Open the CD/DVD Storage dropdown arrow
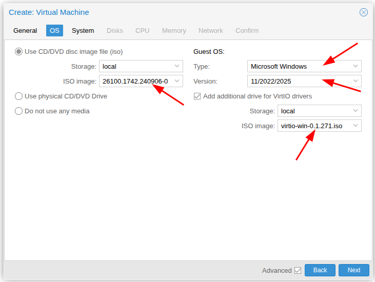Image resolution: width=375 pixels, height=282 pixels. coord(177,66)
